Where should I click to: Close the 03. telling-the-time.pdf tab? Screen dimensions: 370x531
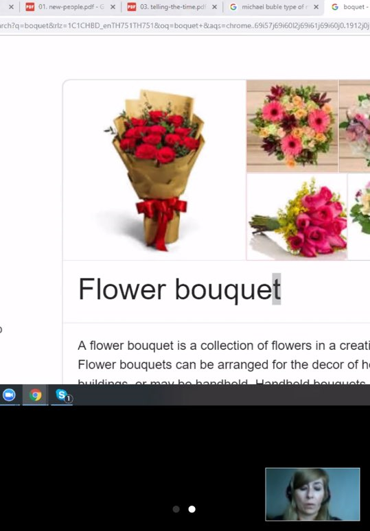click(214, 7)
